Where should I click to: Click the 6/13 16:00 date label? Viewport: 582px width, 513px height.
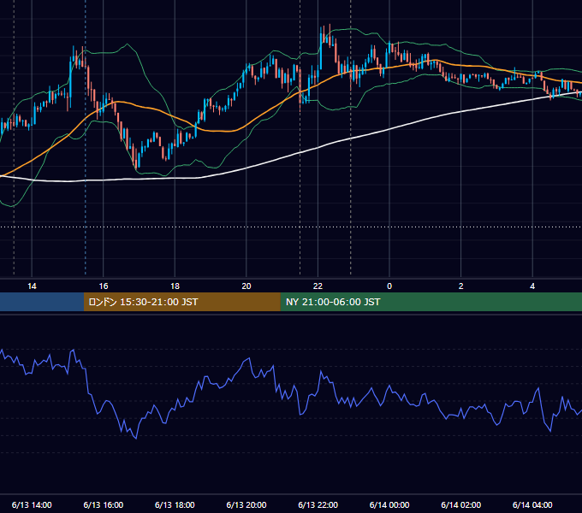(104, 504)
